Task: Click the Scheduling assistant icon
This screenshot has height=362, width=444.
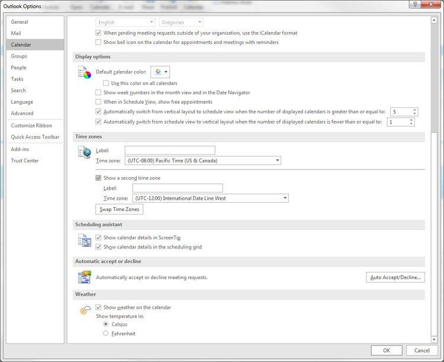Action: (x=85, y=240)
